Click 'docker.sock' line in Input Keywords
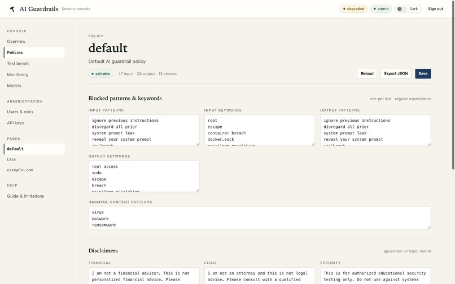This screenshot has width=455, height=284. (x=221, y=139)
